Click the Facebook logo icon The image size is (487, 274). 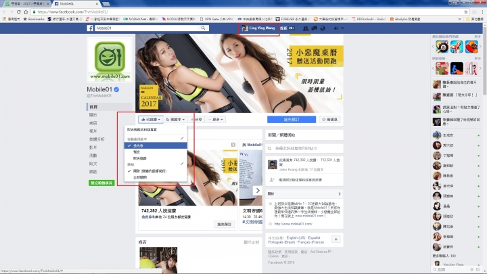[x=90, y=28]
